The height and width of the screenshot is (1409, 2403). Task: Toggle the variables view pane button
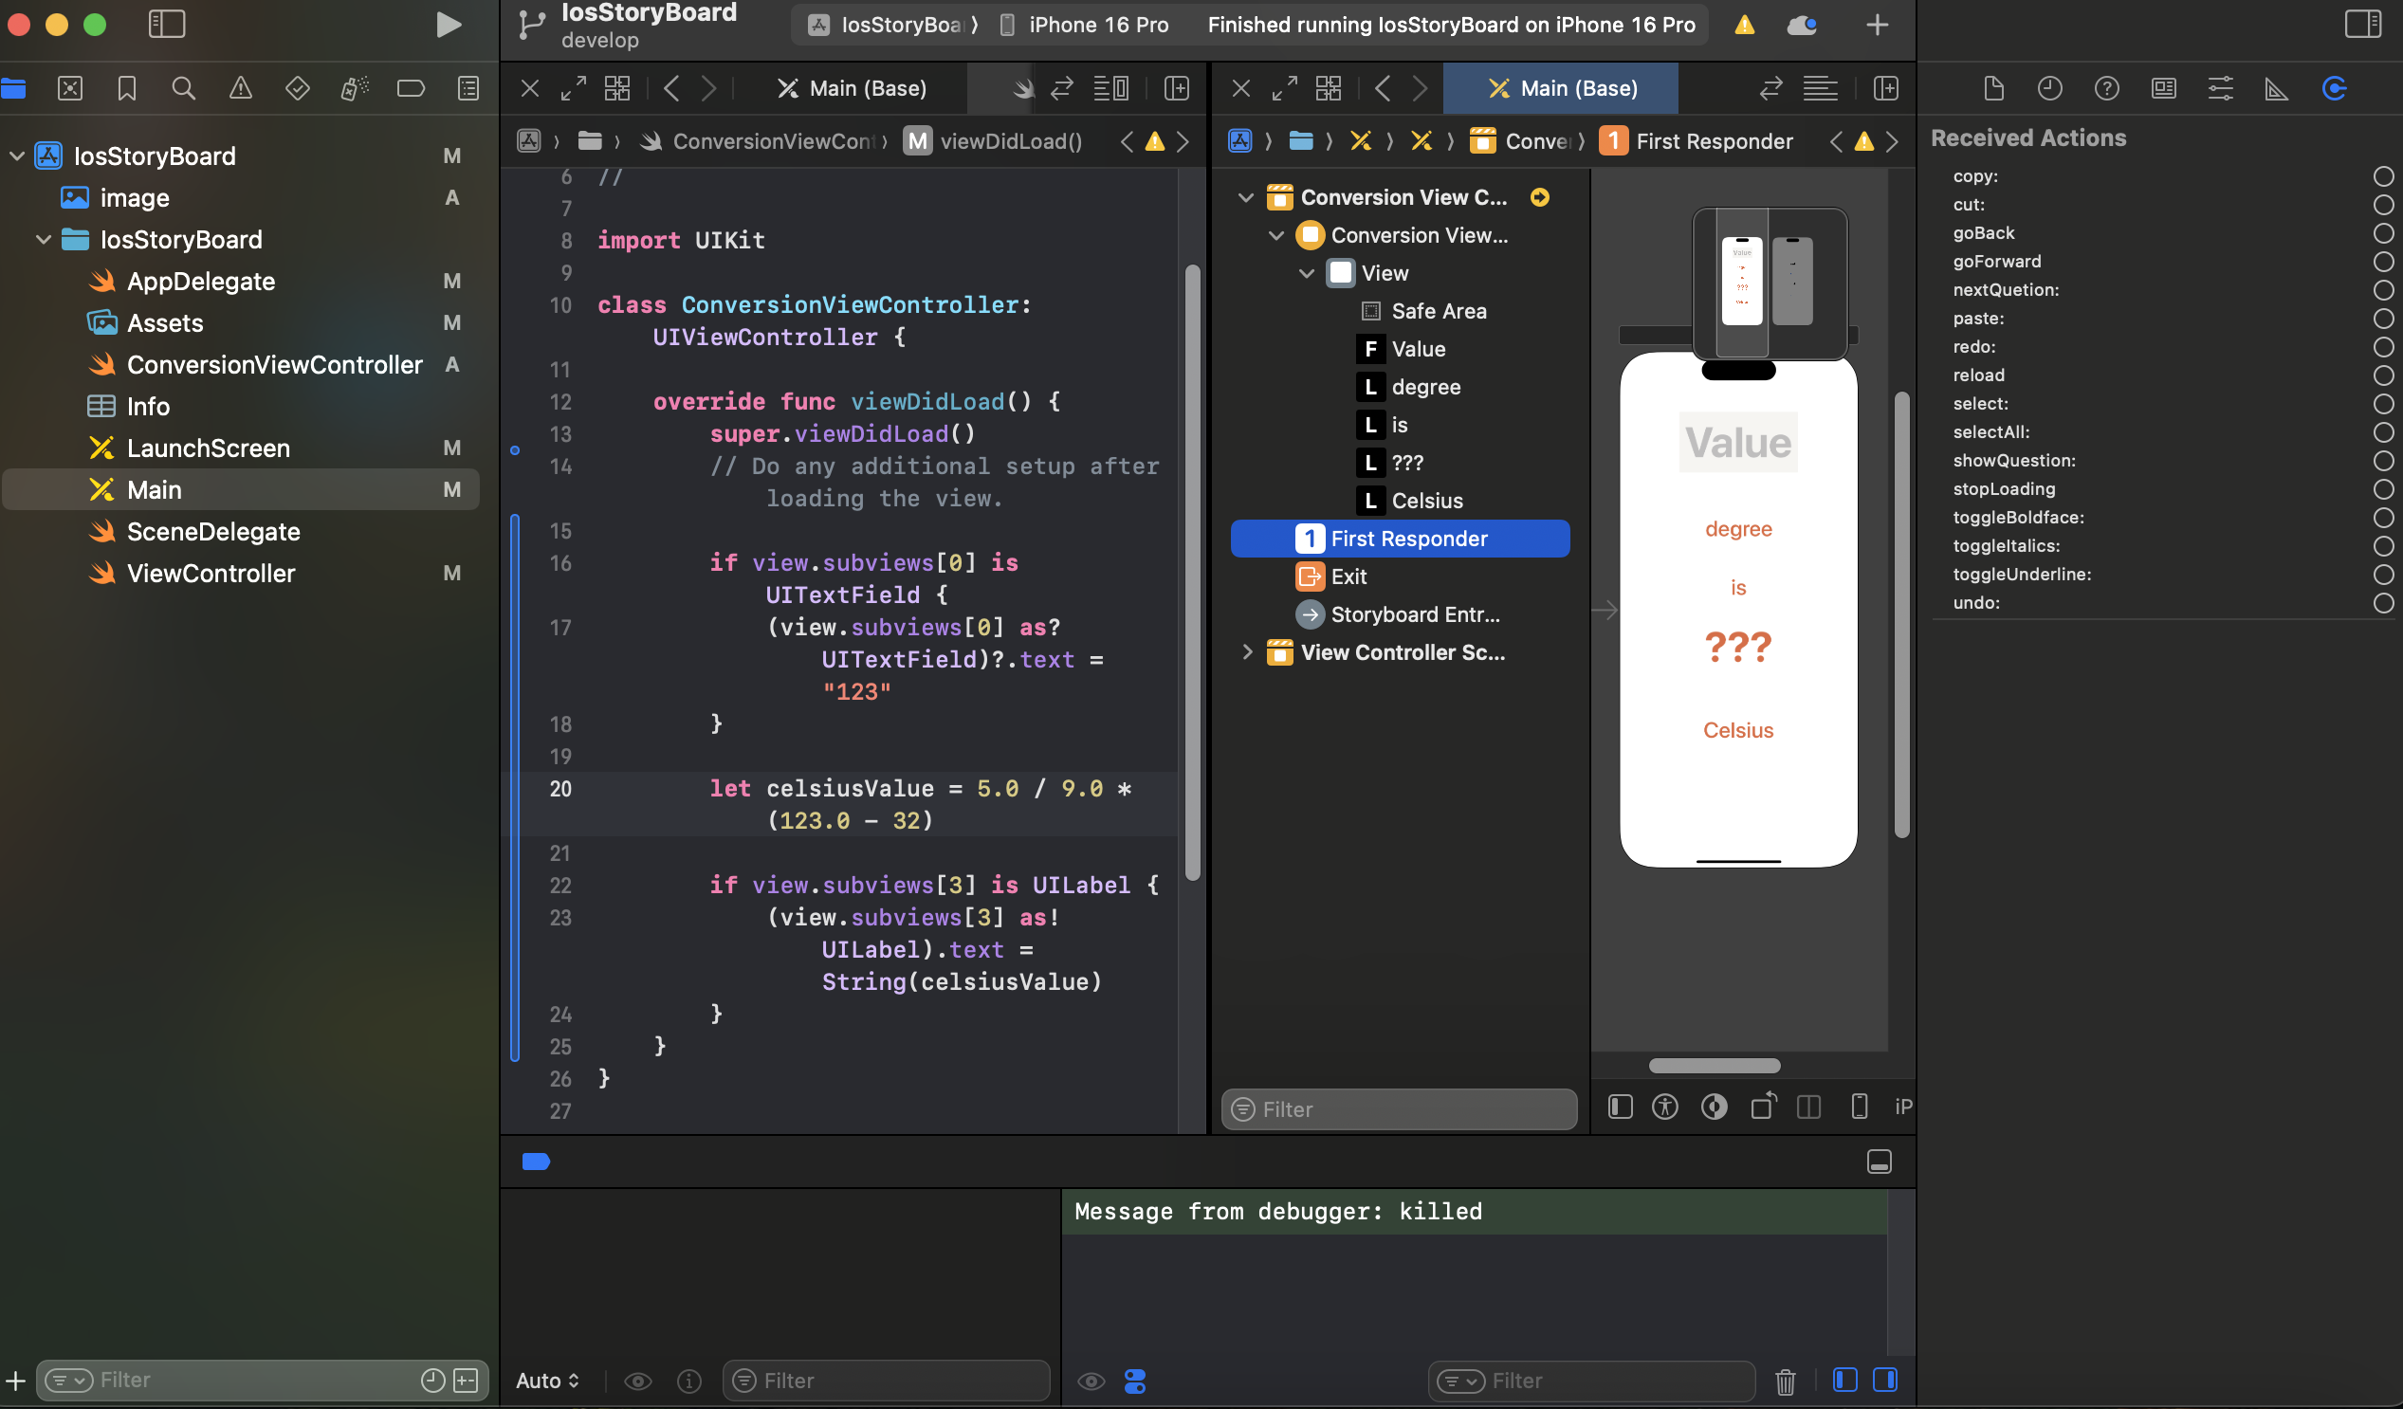click(x=1845, y=1380)
